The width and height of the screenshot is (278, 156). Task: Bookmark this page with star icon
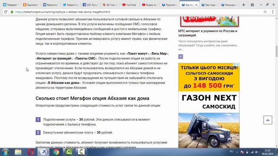click(x=265, y=12)
